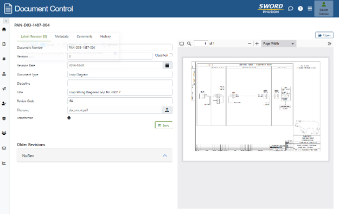The height and width of the screenshot is (214, 339).
Task: Click the Review Code field
Action: (x=120, y=101)
